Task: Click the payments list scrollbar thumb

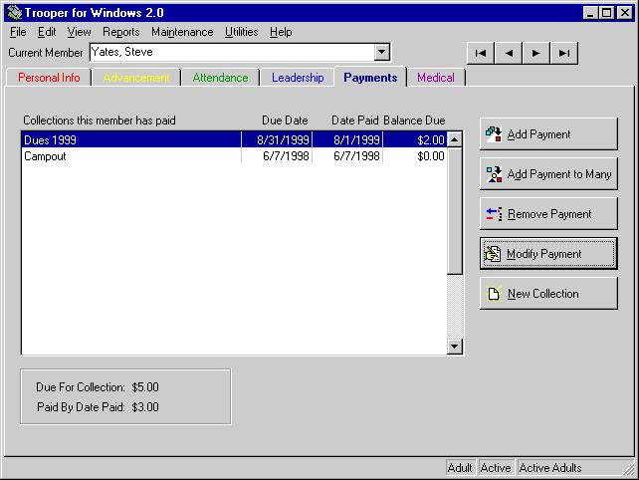Action: [x=455, y=211]
